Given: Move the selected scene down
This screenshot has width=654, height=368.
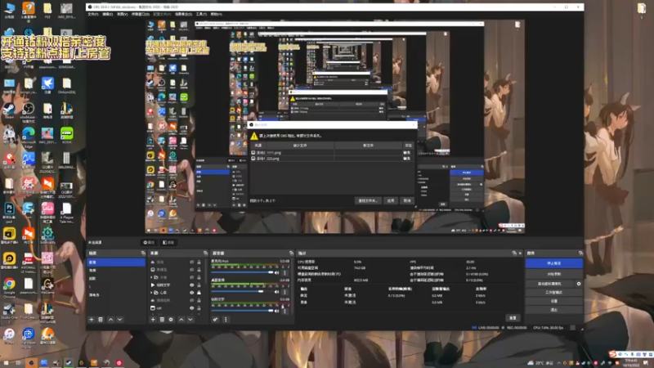Looking at the screenshot, I should tap(119, 320).
